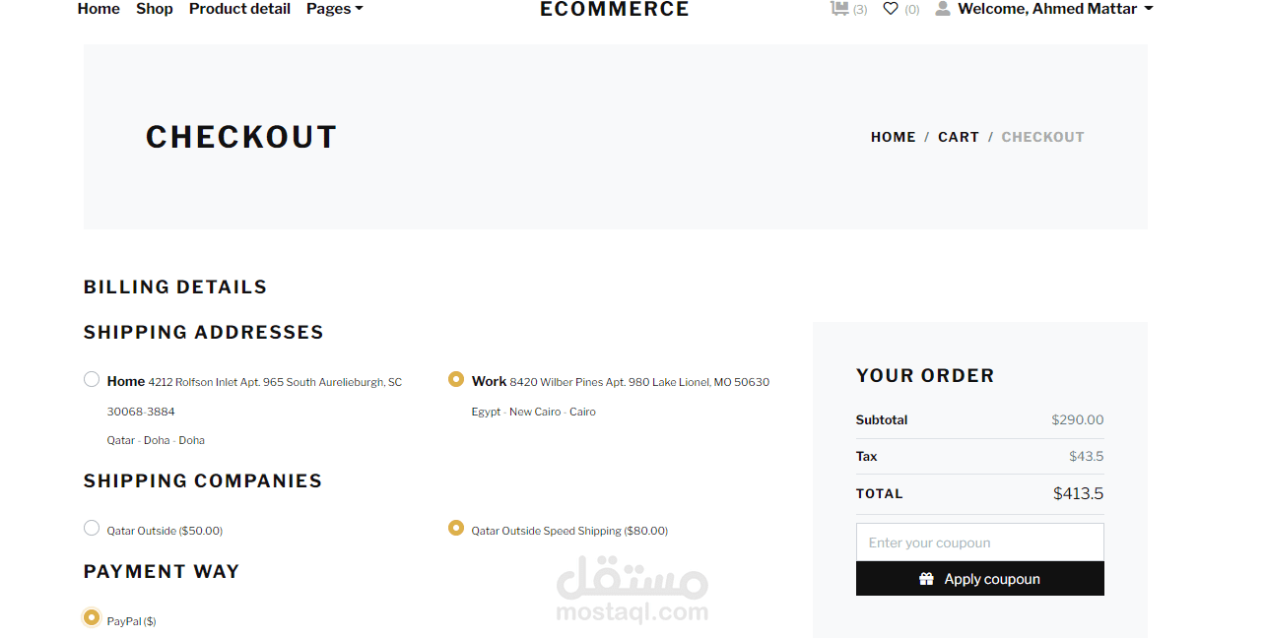Go to Home in navigation bar
Image resolution: width=1266 pixels, height=638 pixels.
(x=99, y=9)
